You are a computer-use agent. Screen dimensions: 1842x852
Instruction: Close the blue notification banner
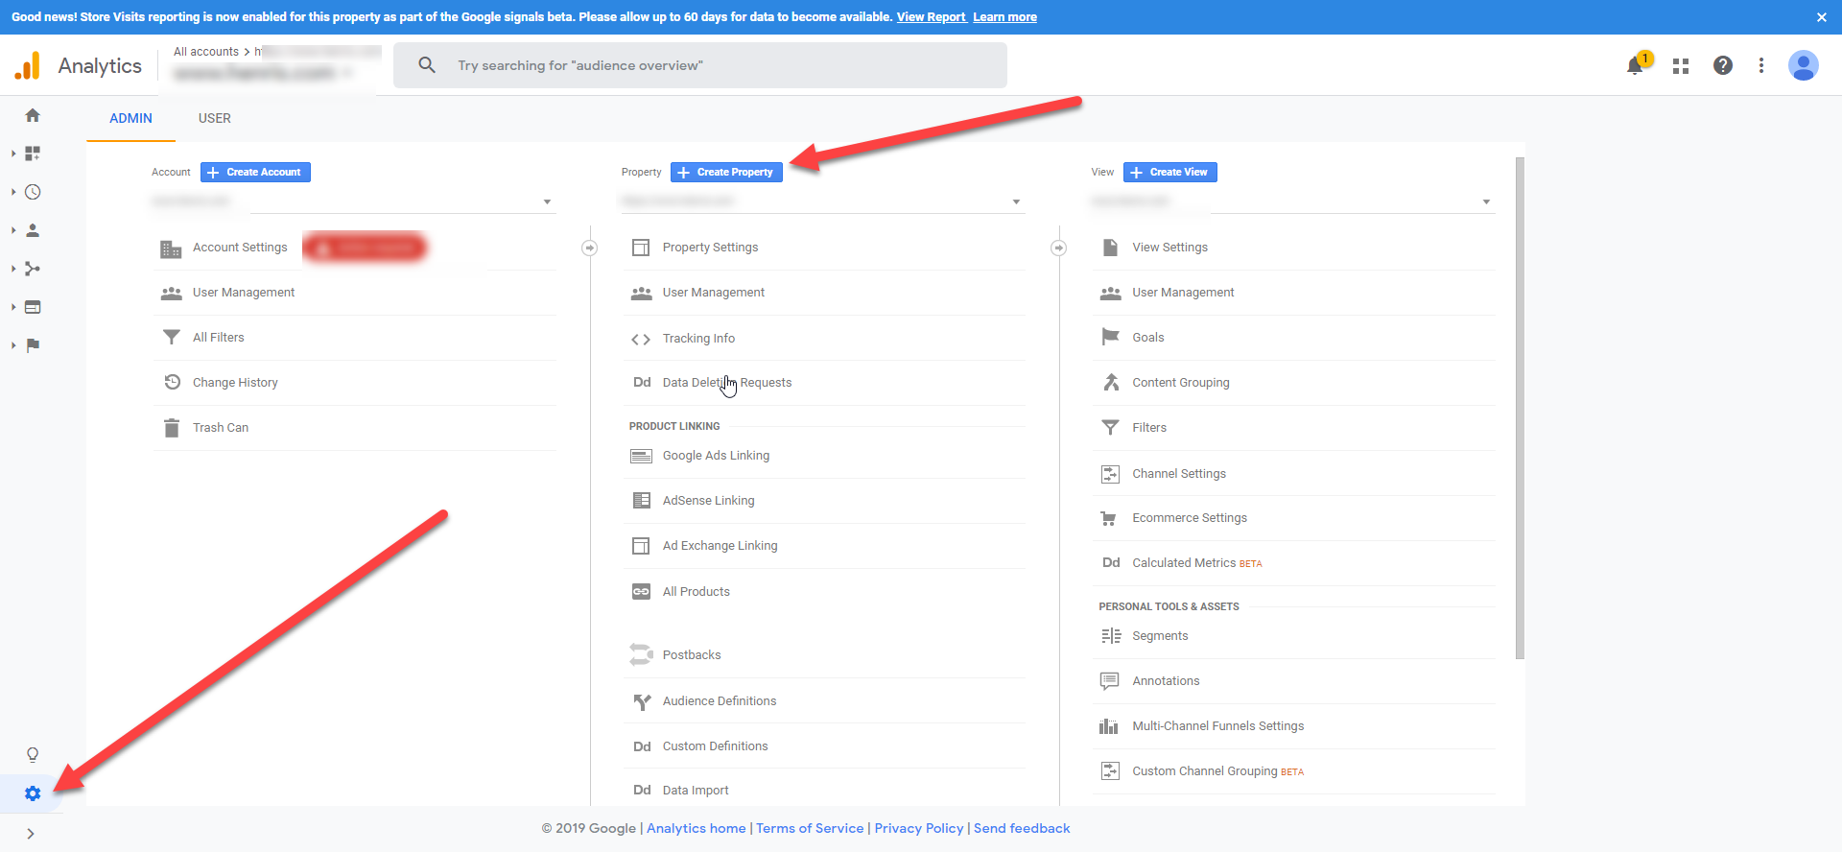coord(1822,17)
